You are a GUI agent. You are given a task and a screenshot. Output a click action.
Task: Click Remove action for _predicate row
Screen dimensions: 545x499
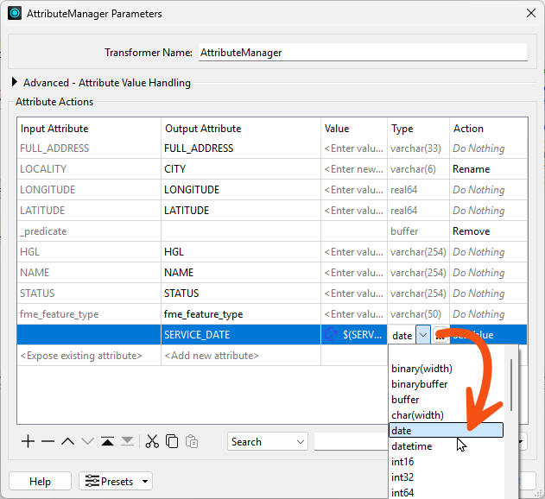488,231
